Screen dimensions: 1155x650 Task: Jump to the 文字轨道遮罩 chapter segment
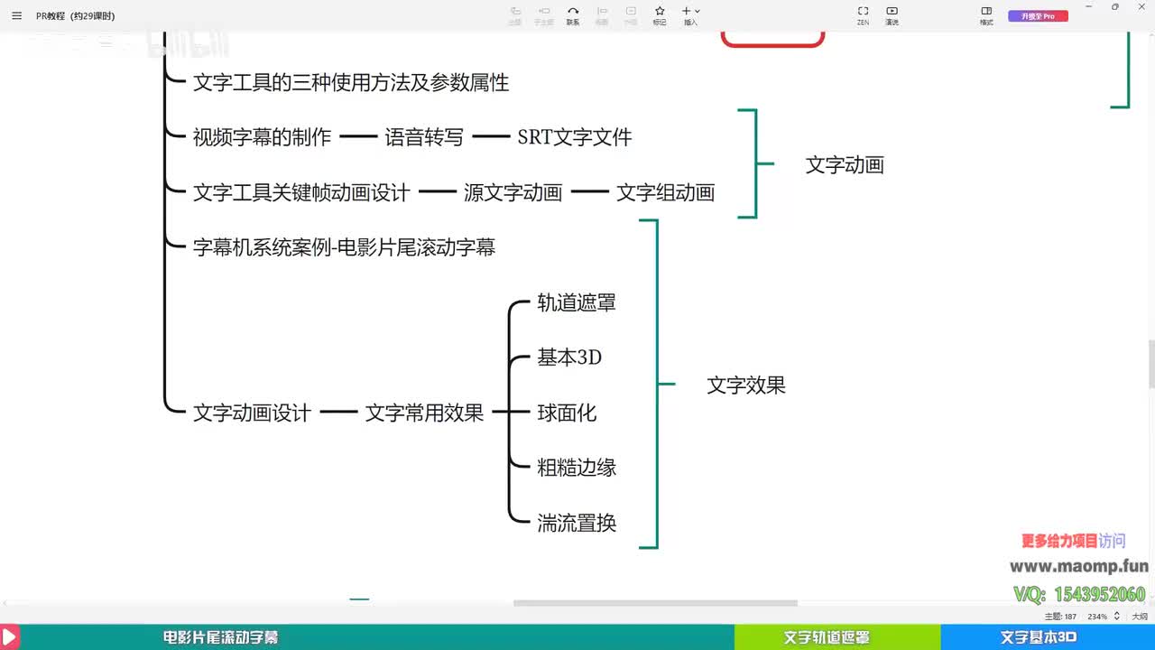point(827,637)
